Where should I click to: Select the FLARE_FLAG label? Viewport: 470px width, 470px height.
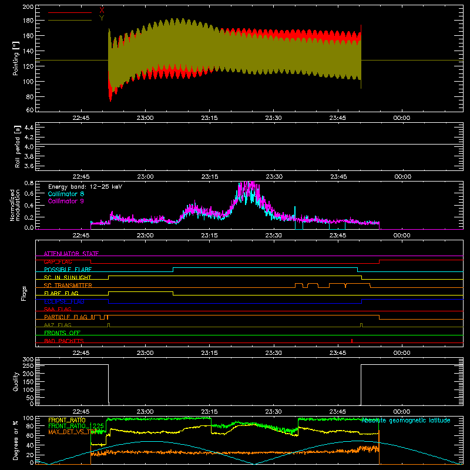coord(61,293)
